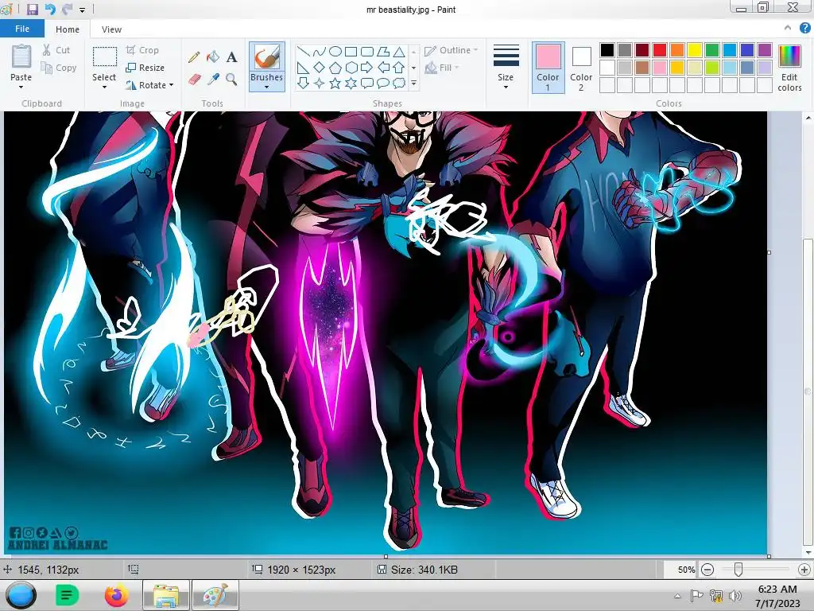
Task: Open the shape Fill dropdown
Action: tap(442, 68)
